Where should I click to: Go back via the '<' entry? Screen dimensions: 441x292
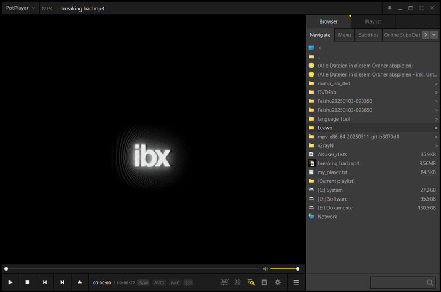320,48
